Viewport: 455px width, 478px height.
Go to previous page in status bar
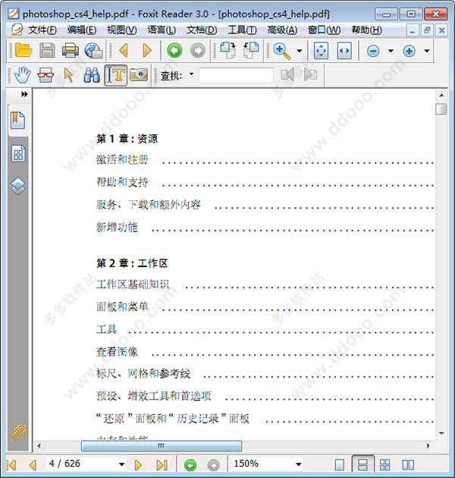point(33,465)
